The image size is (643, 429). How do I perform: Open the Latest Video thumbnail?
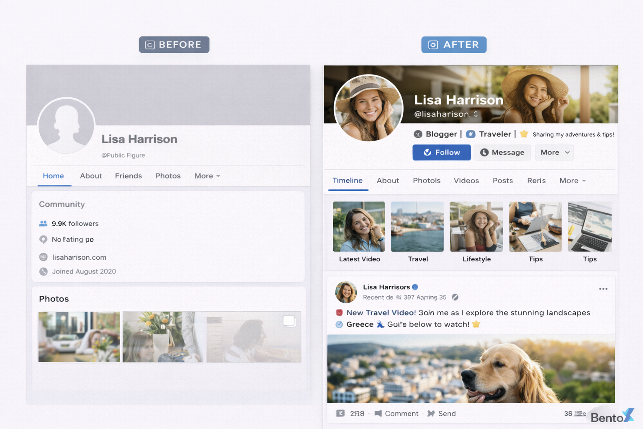click(359, 227)
